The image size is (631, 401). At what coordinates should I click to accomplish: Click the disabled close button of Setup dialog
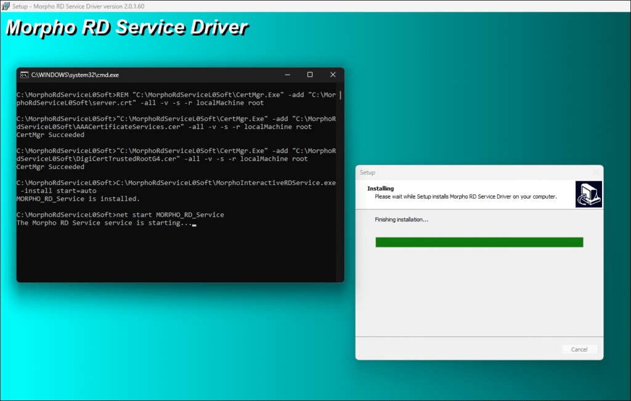(596, 172)
